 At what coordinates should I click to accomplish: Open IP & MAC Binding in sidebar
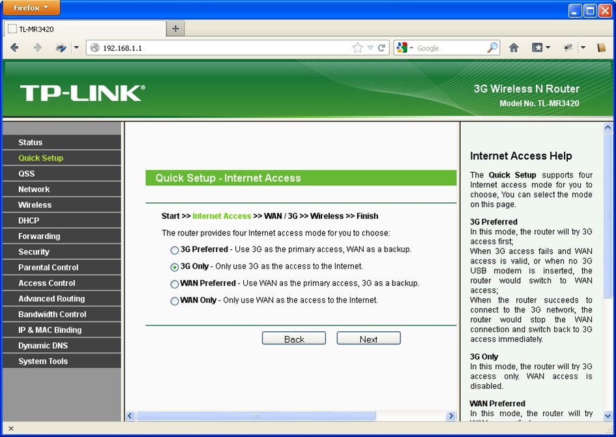pos(62,330)
